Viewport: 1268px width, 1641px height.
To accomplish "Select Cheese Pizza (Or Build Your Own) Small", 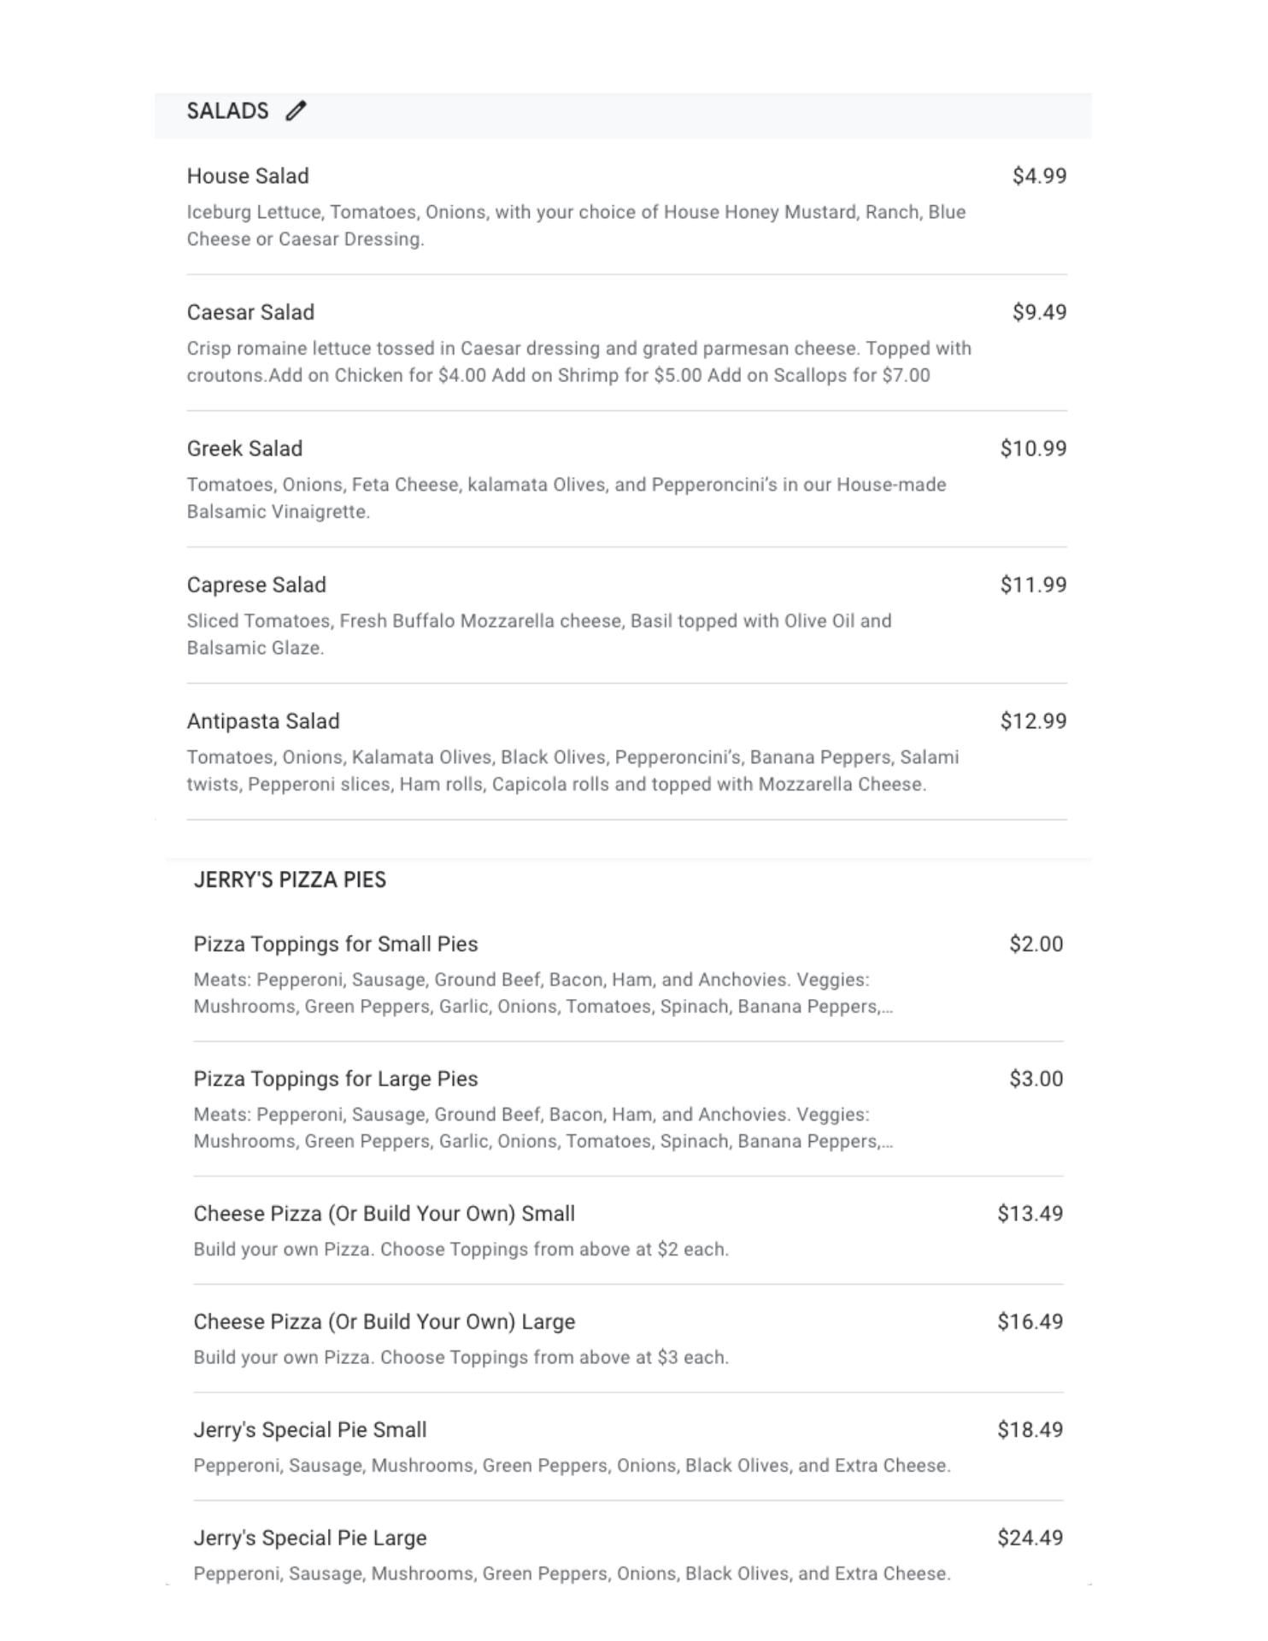I will (x=384, y=1214).
